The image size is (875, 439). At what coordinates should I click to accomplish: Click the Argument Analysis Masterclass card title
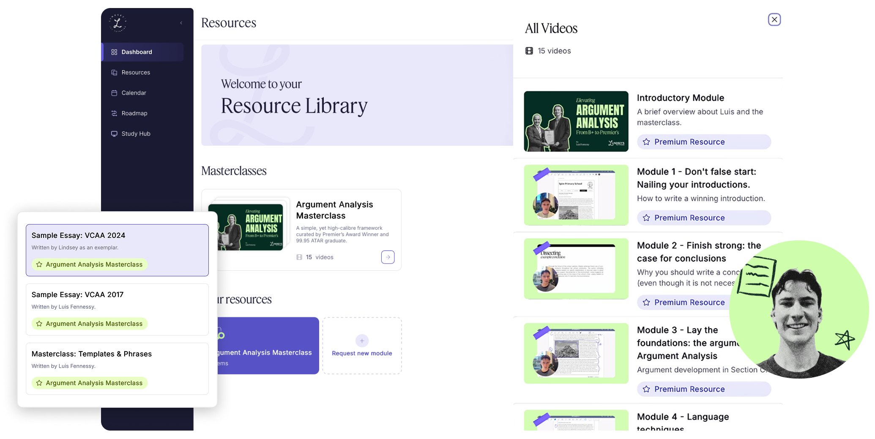point(334,210)
